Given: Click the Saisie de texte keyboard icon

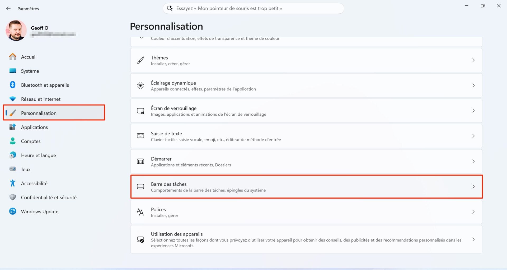Looking at the screenshot, I should pyautogui.click(x=140, y=136).
